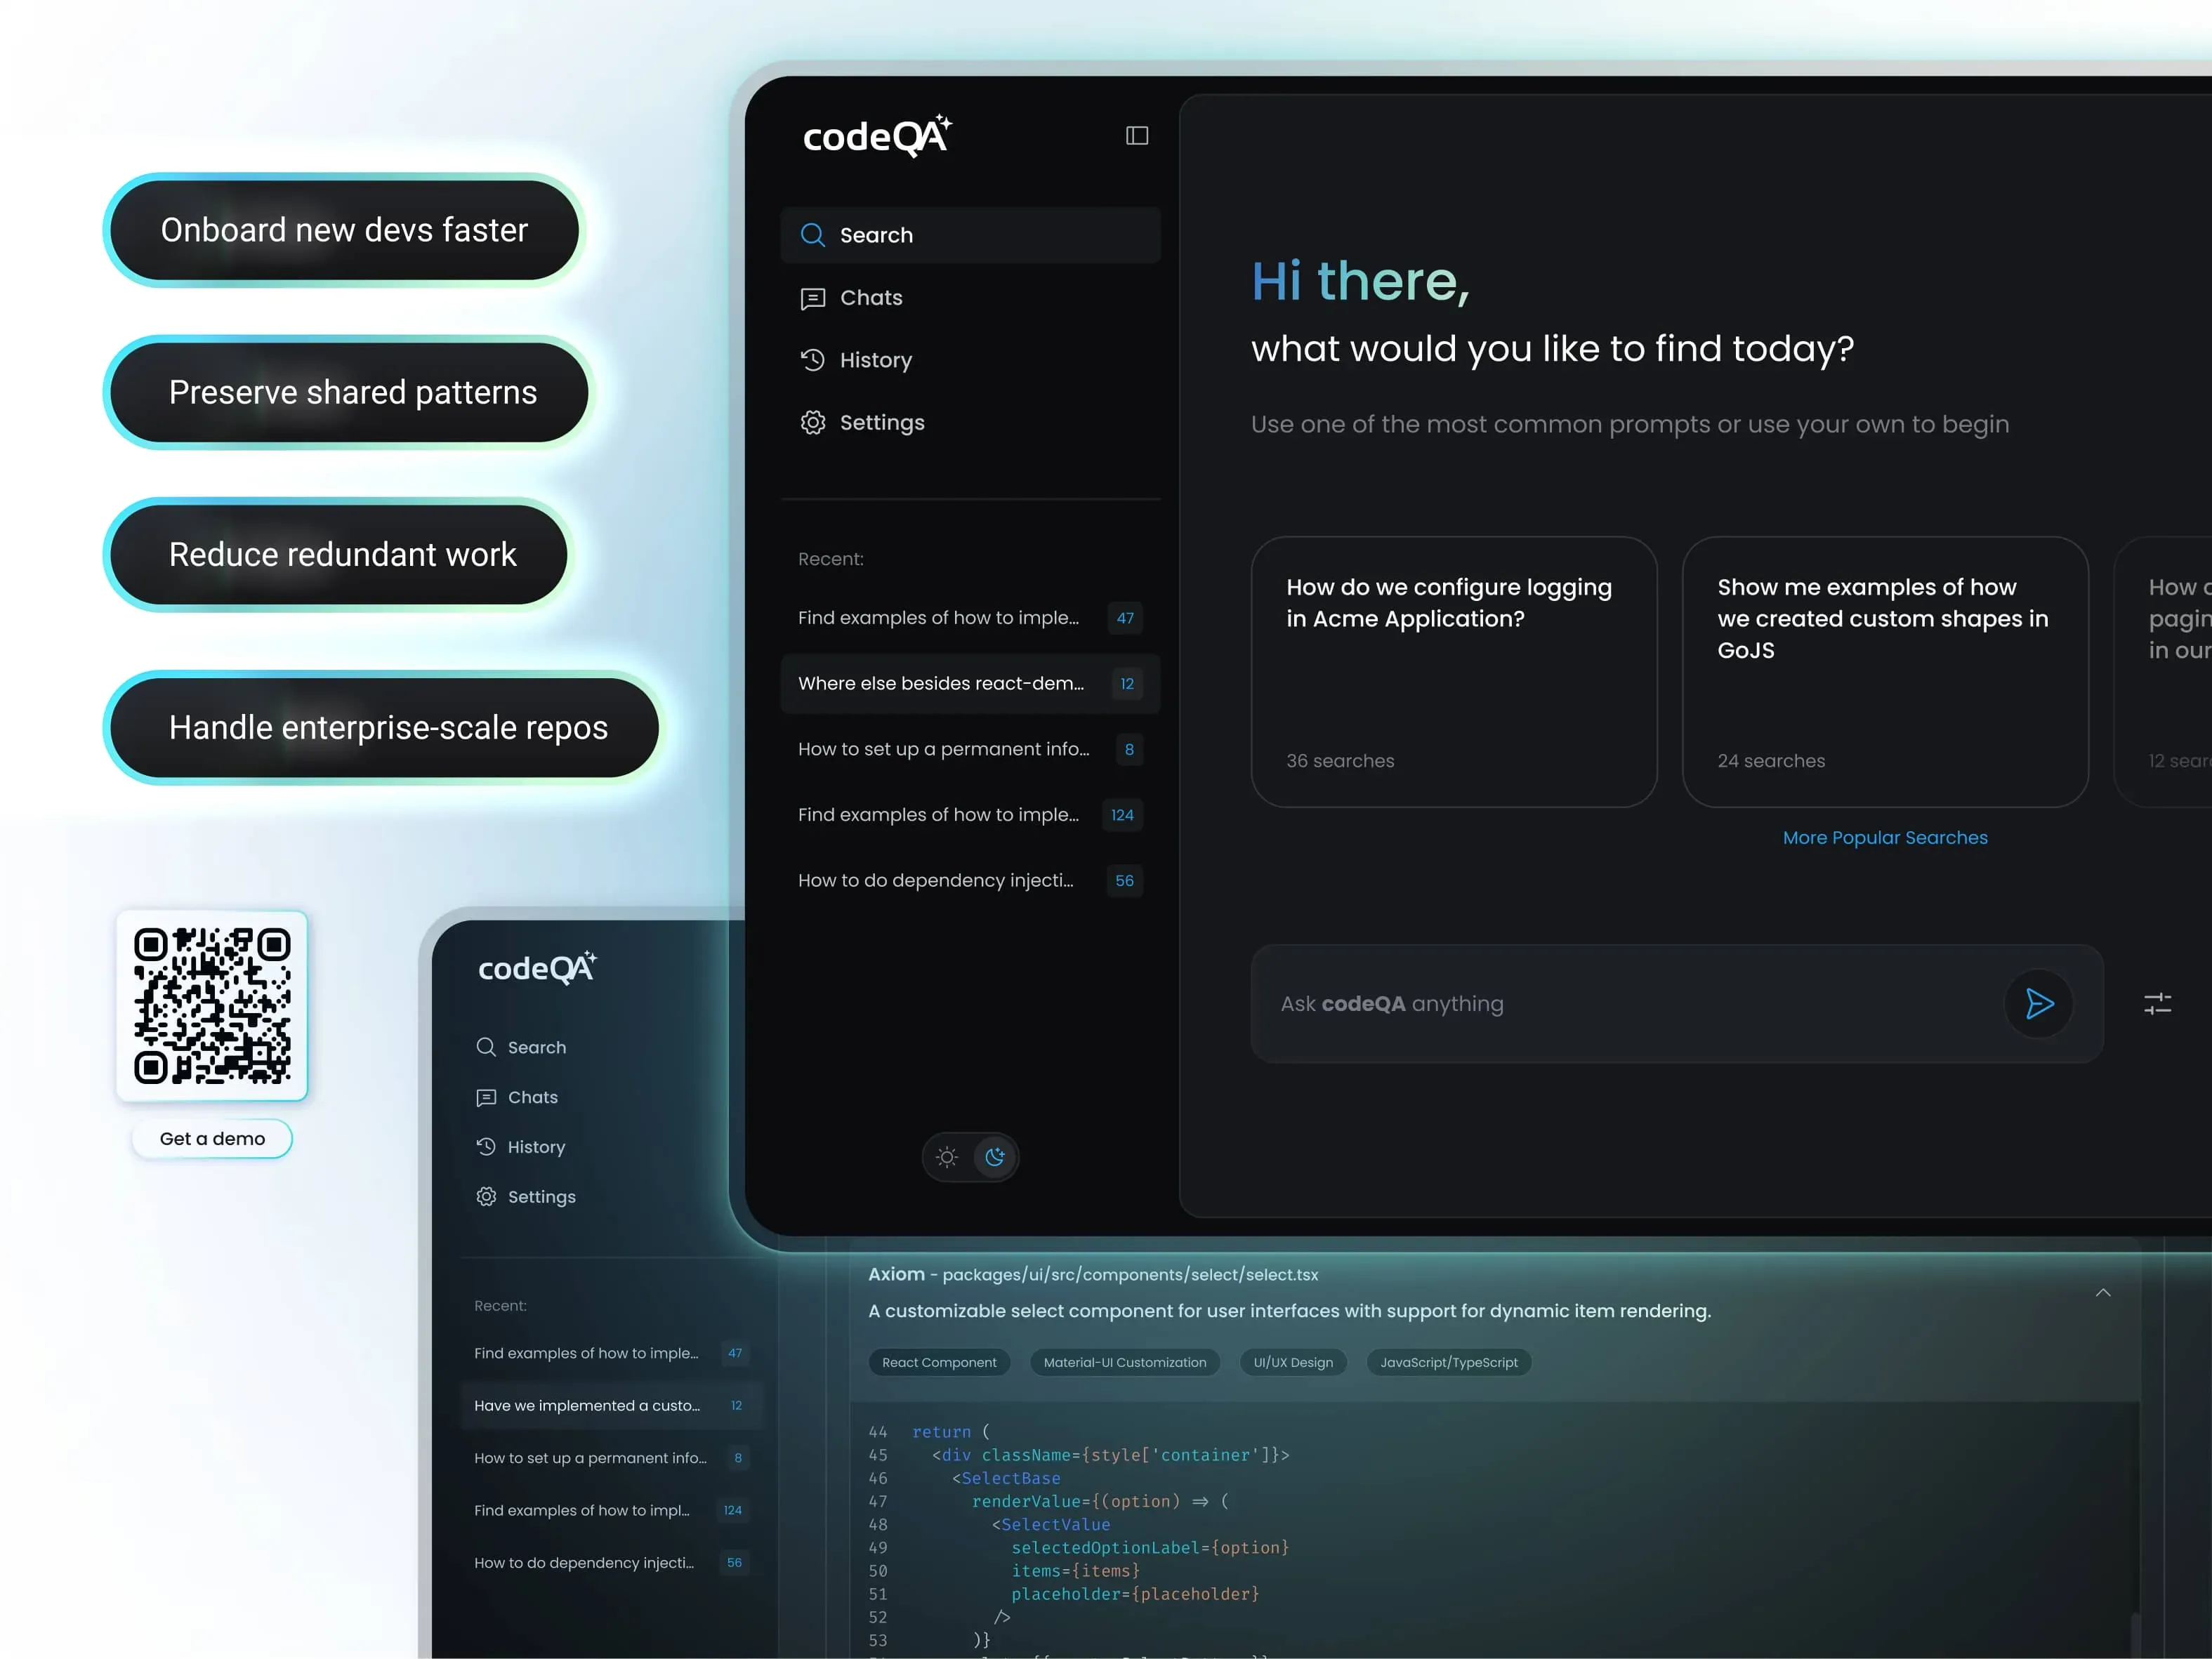
Task: Open Search in front window sidebar
Action: tap(970, 235)
